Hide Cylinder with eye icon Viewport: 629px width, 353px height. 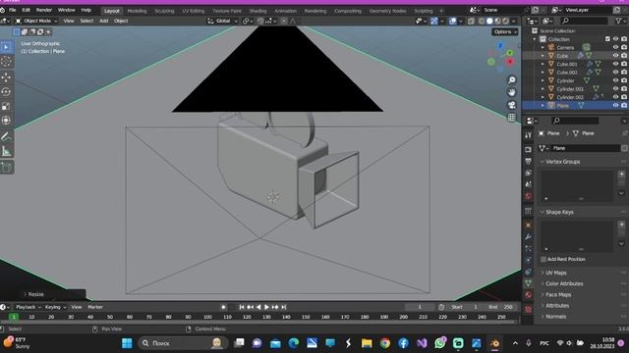click(x=615, y=80)
